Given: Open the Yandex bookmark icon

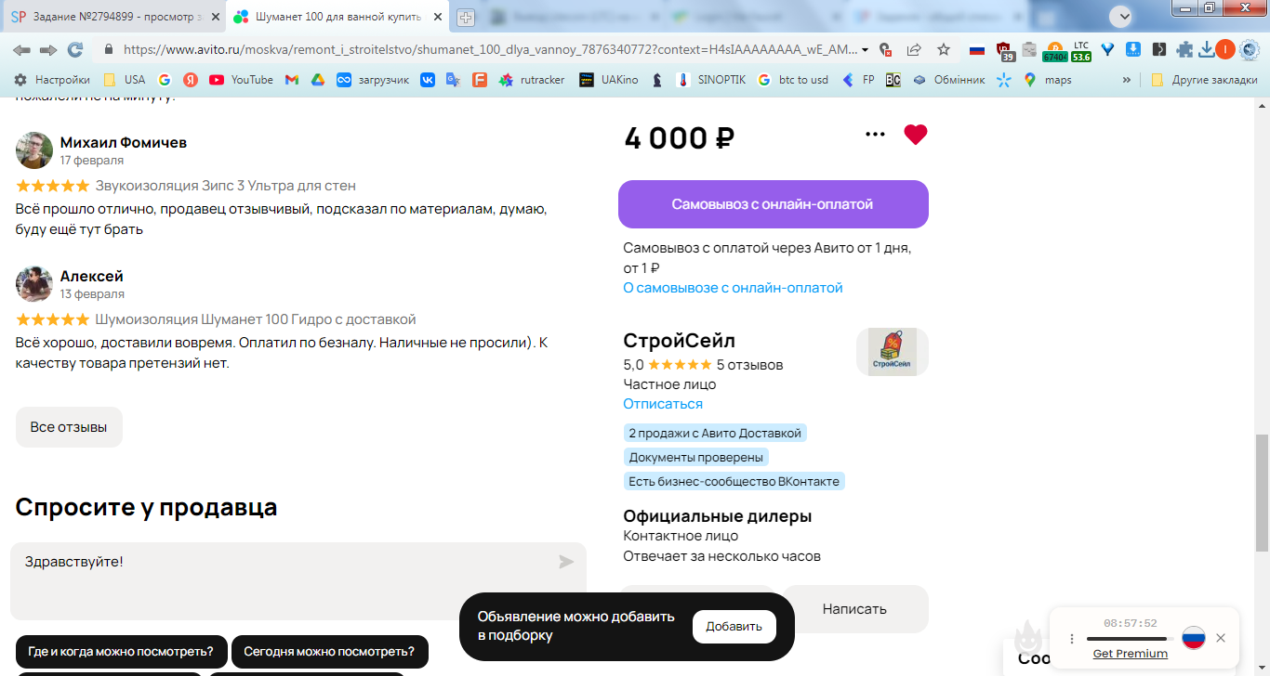Looking at the screenshot, I should click(x=190, y=80).
